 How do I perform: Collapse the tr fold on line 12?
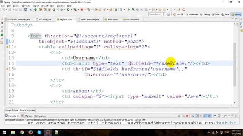15,52
